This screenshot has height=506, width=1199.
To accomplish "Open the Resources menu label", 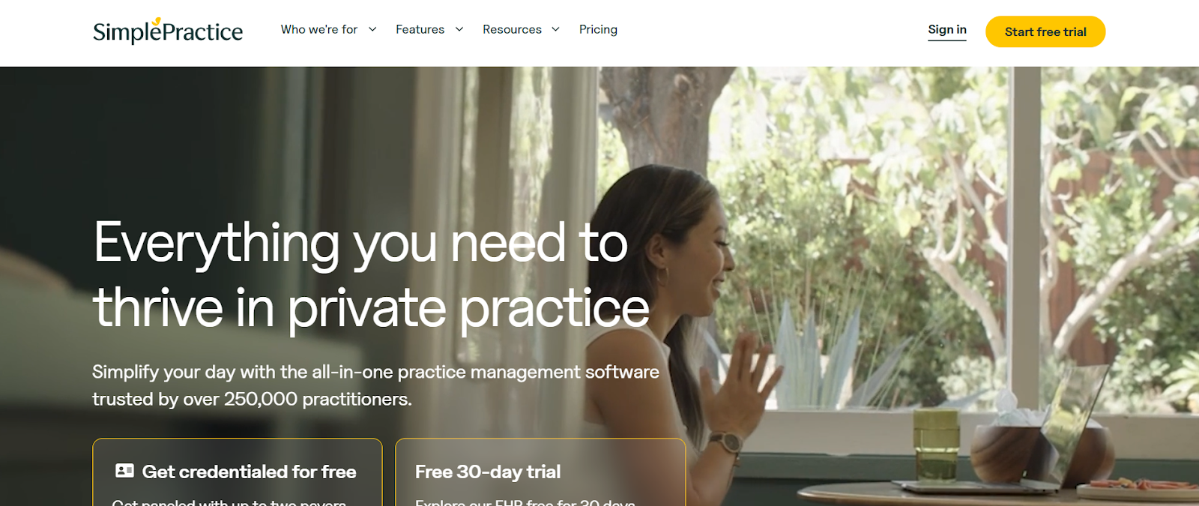I will pos(512,29).
